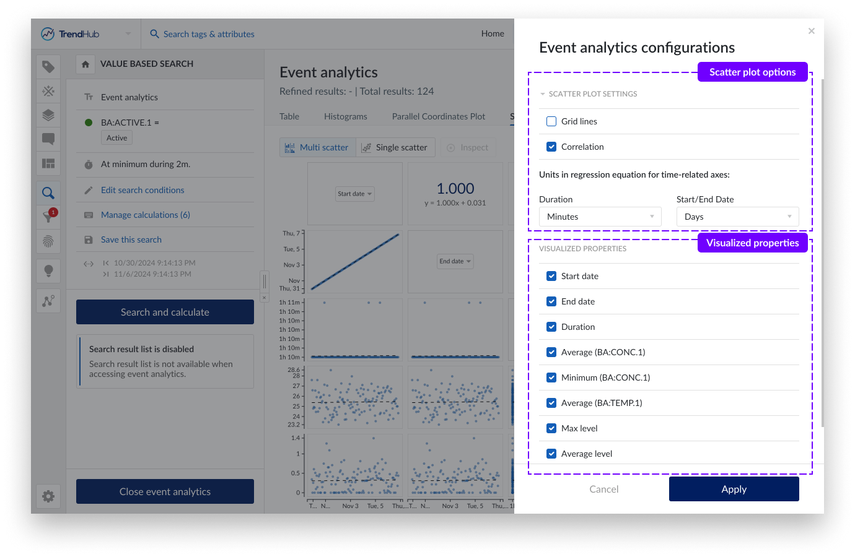Click the Apply button
This screenshot has width=855, height=557.
pos(734,489)
